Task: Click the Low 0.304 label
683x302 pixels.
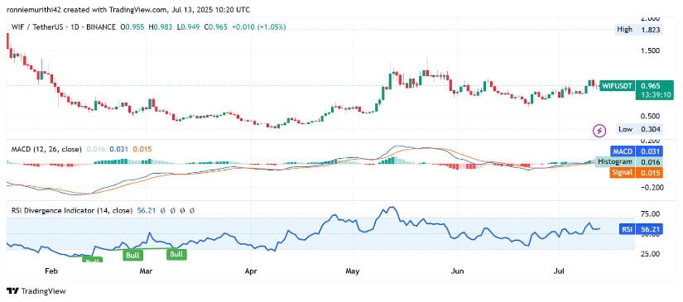Action: [x=639, y=129]
